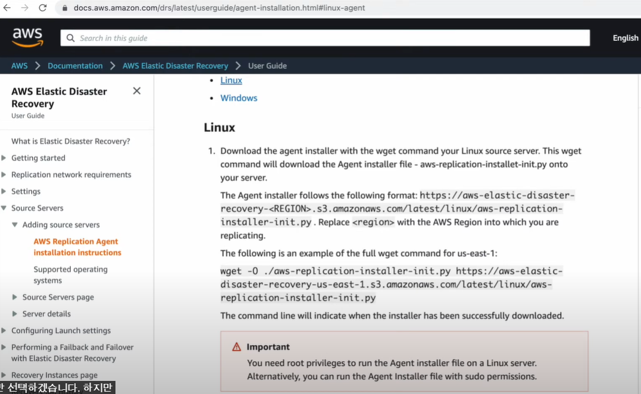
Task: Close the sidebar with the X icon
Action: [x=136, y=91]
